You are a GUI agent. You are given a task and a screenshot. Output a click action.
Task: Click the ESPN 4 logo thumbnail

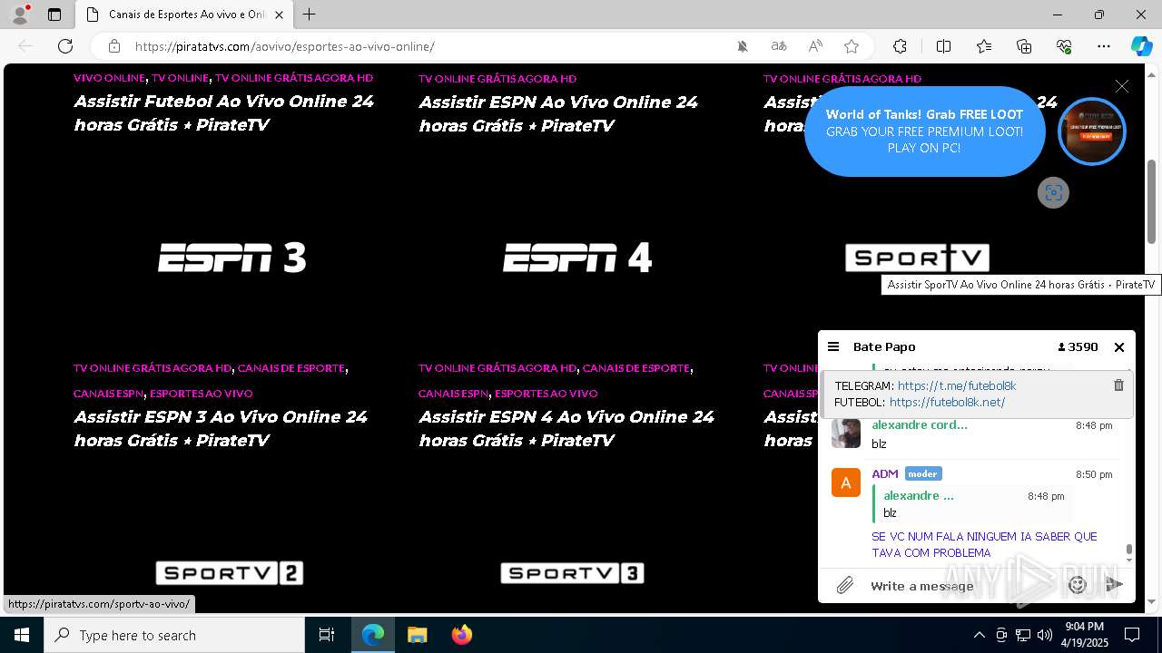coord(577,258)
